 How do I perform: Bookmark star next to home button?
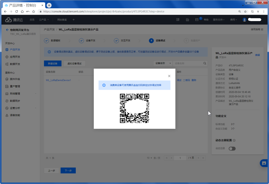(34, 11)
